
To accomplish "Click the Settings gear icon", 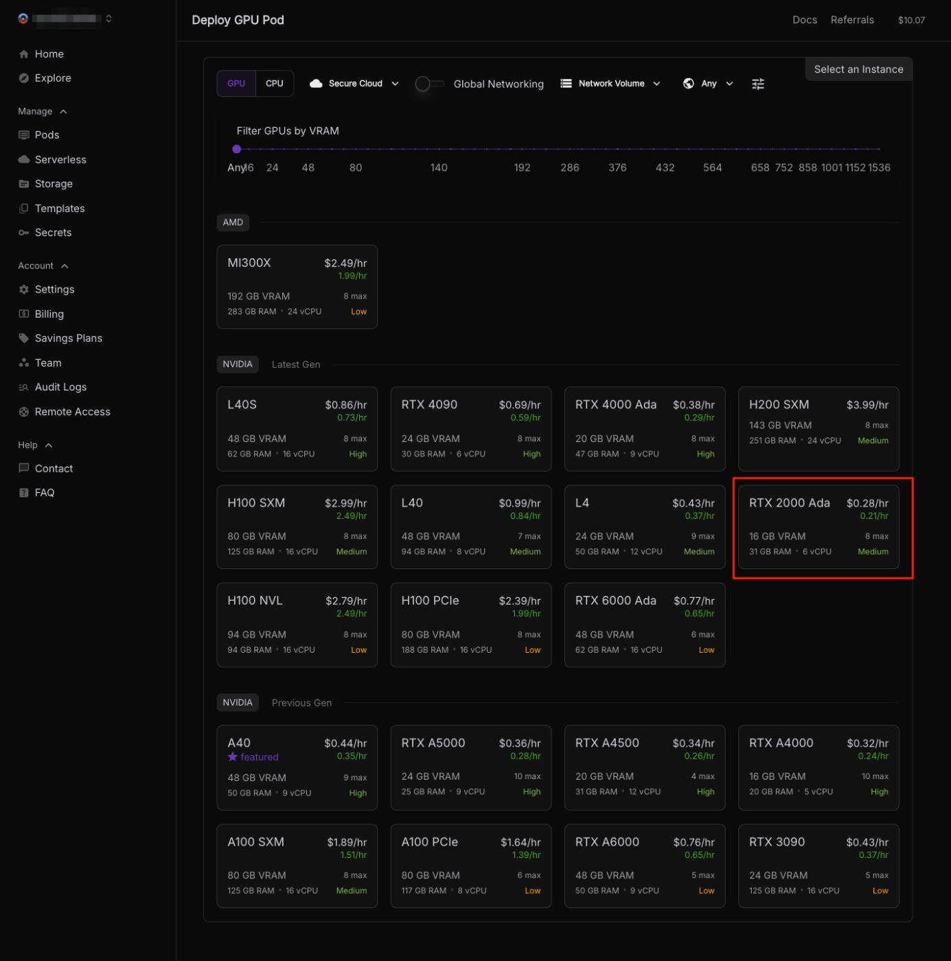I will point(24,290).
